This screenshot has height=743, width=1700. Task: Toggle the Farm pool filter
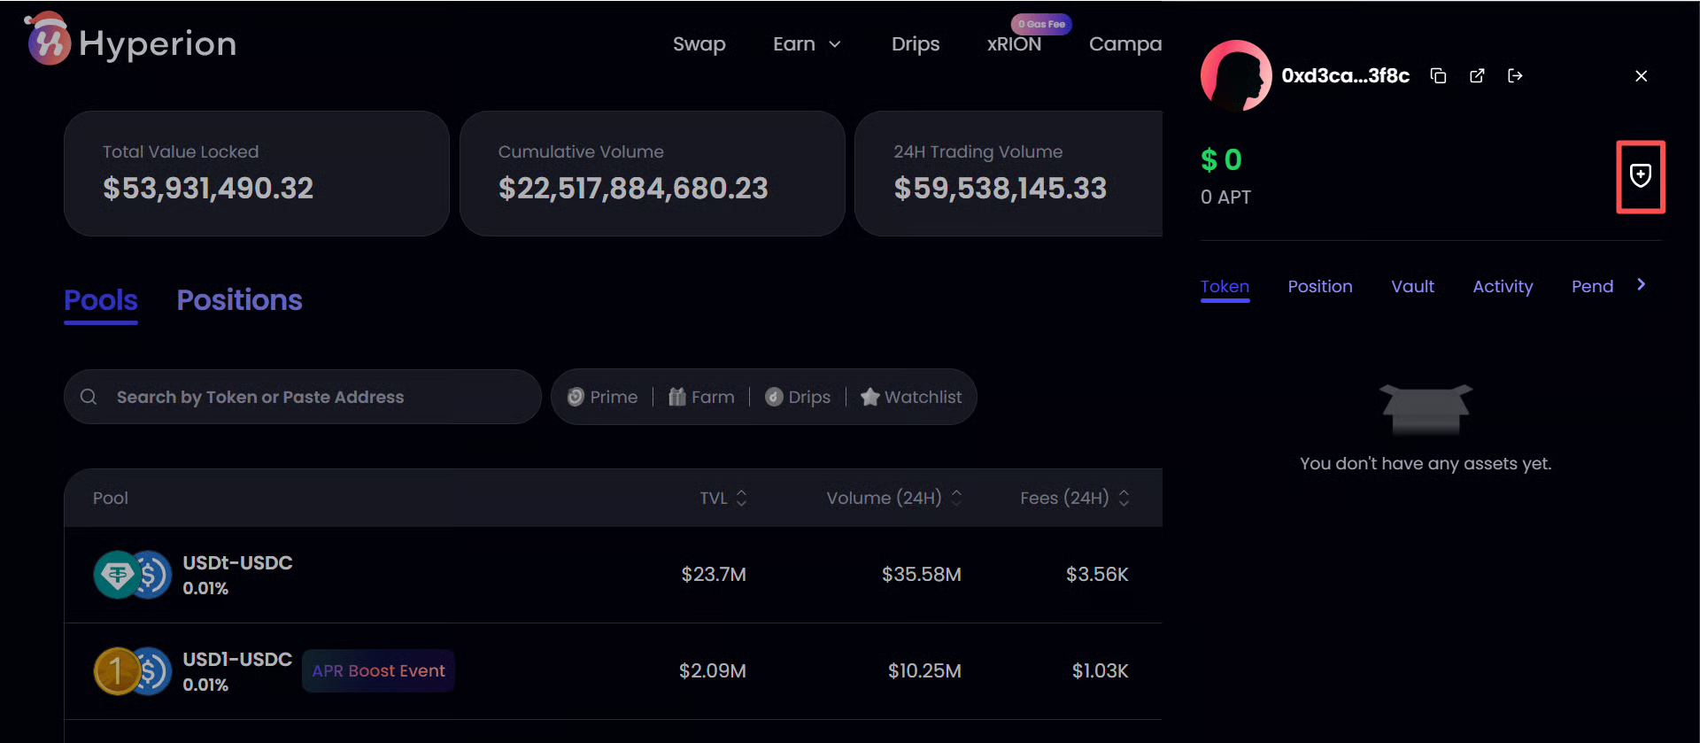pos(701,397)
